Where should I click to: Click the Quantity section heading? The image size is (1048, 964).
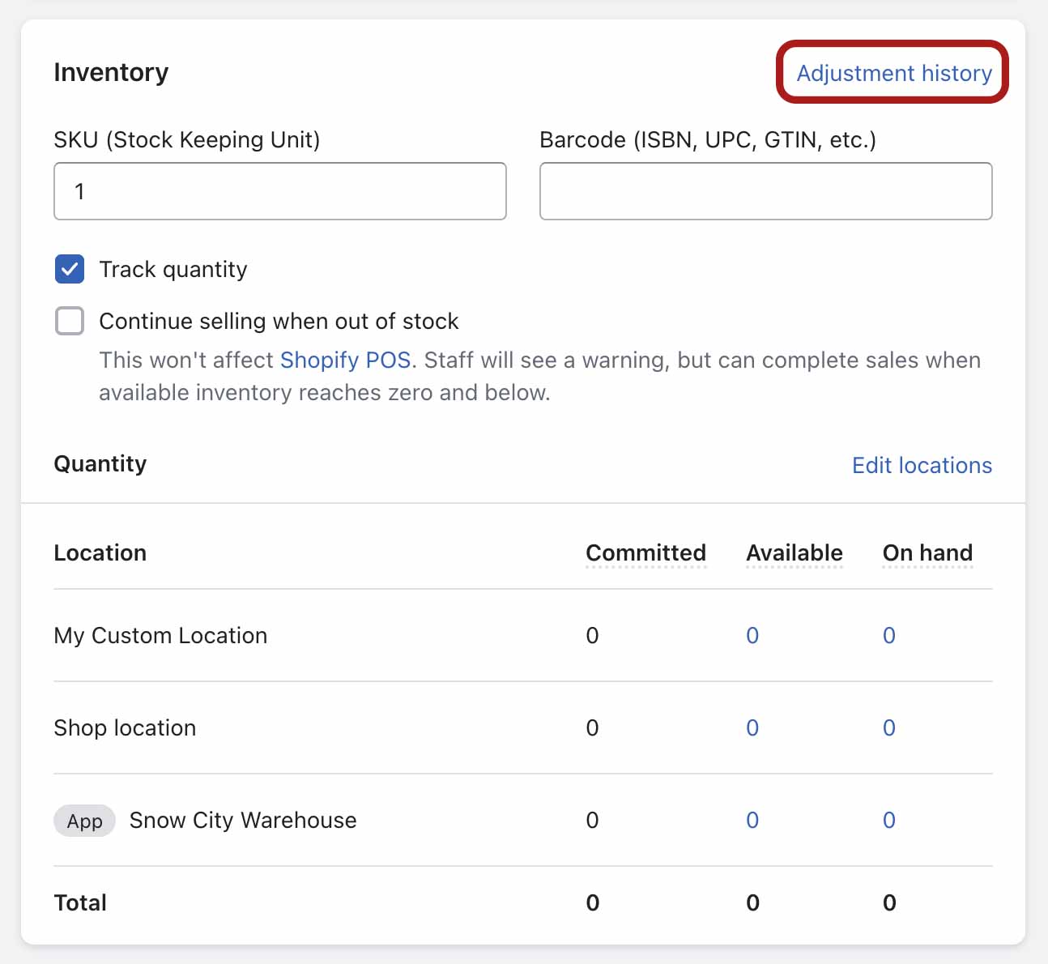[100, 463]
